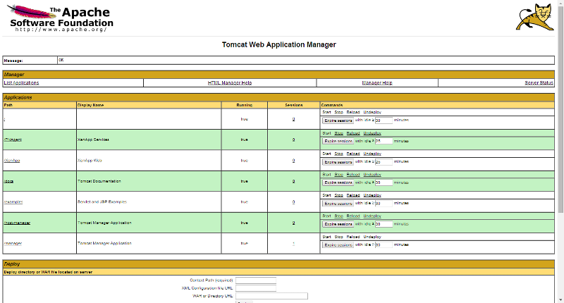Viewport: 564px width, 303px height.
Task: Focus the idle minutes field for /examples
Action: (x=384, y=204)
